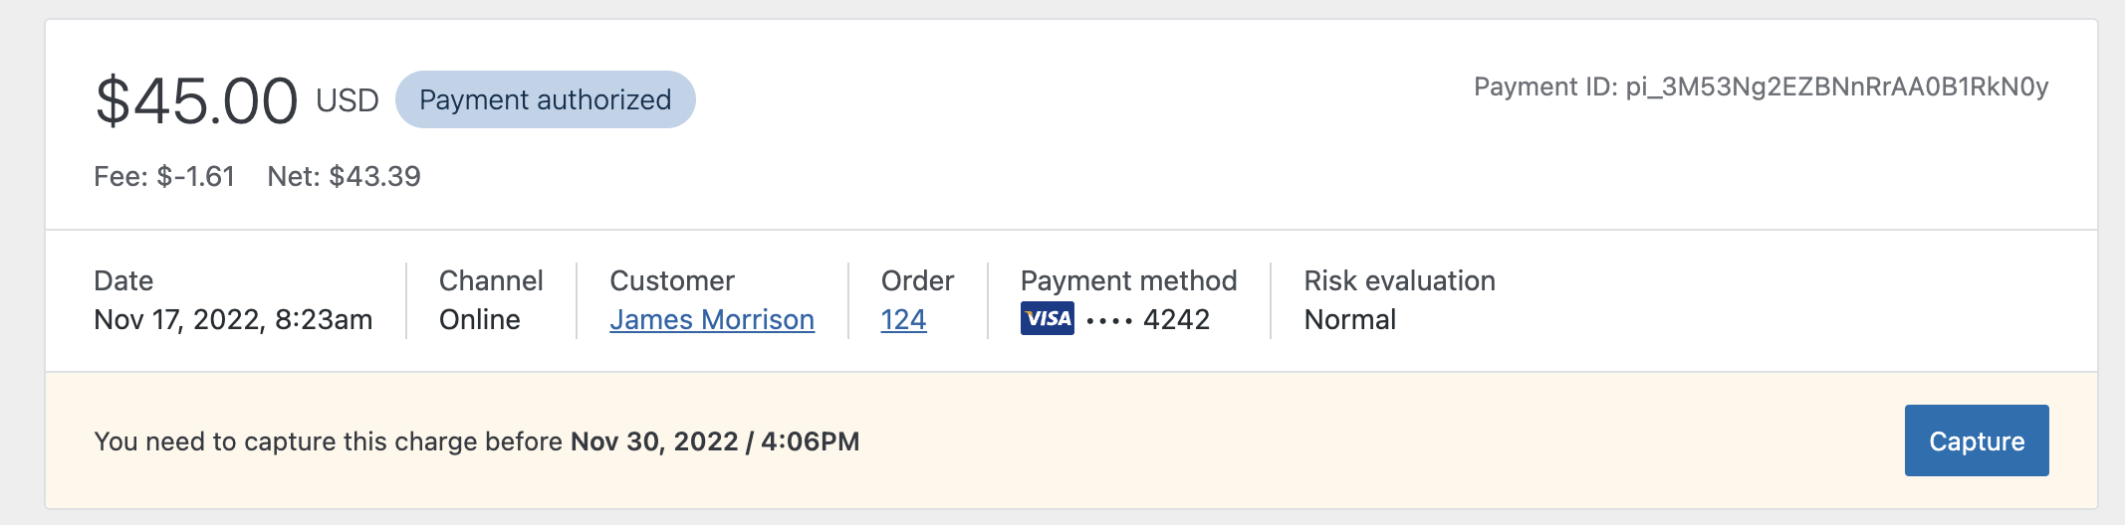Click the Capture button

1977,440
